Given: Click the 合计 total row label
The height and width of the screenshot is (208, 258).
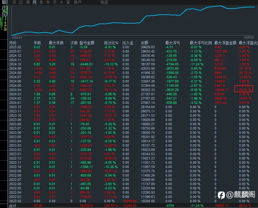Looking at the screenshot, I should pos(13,206).
